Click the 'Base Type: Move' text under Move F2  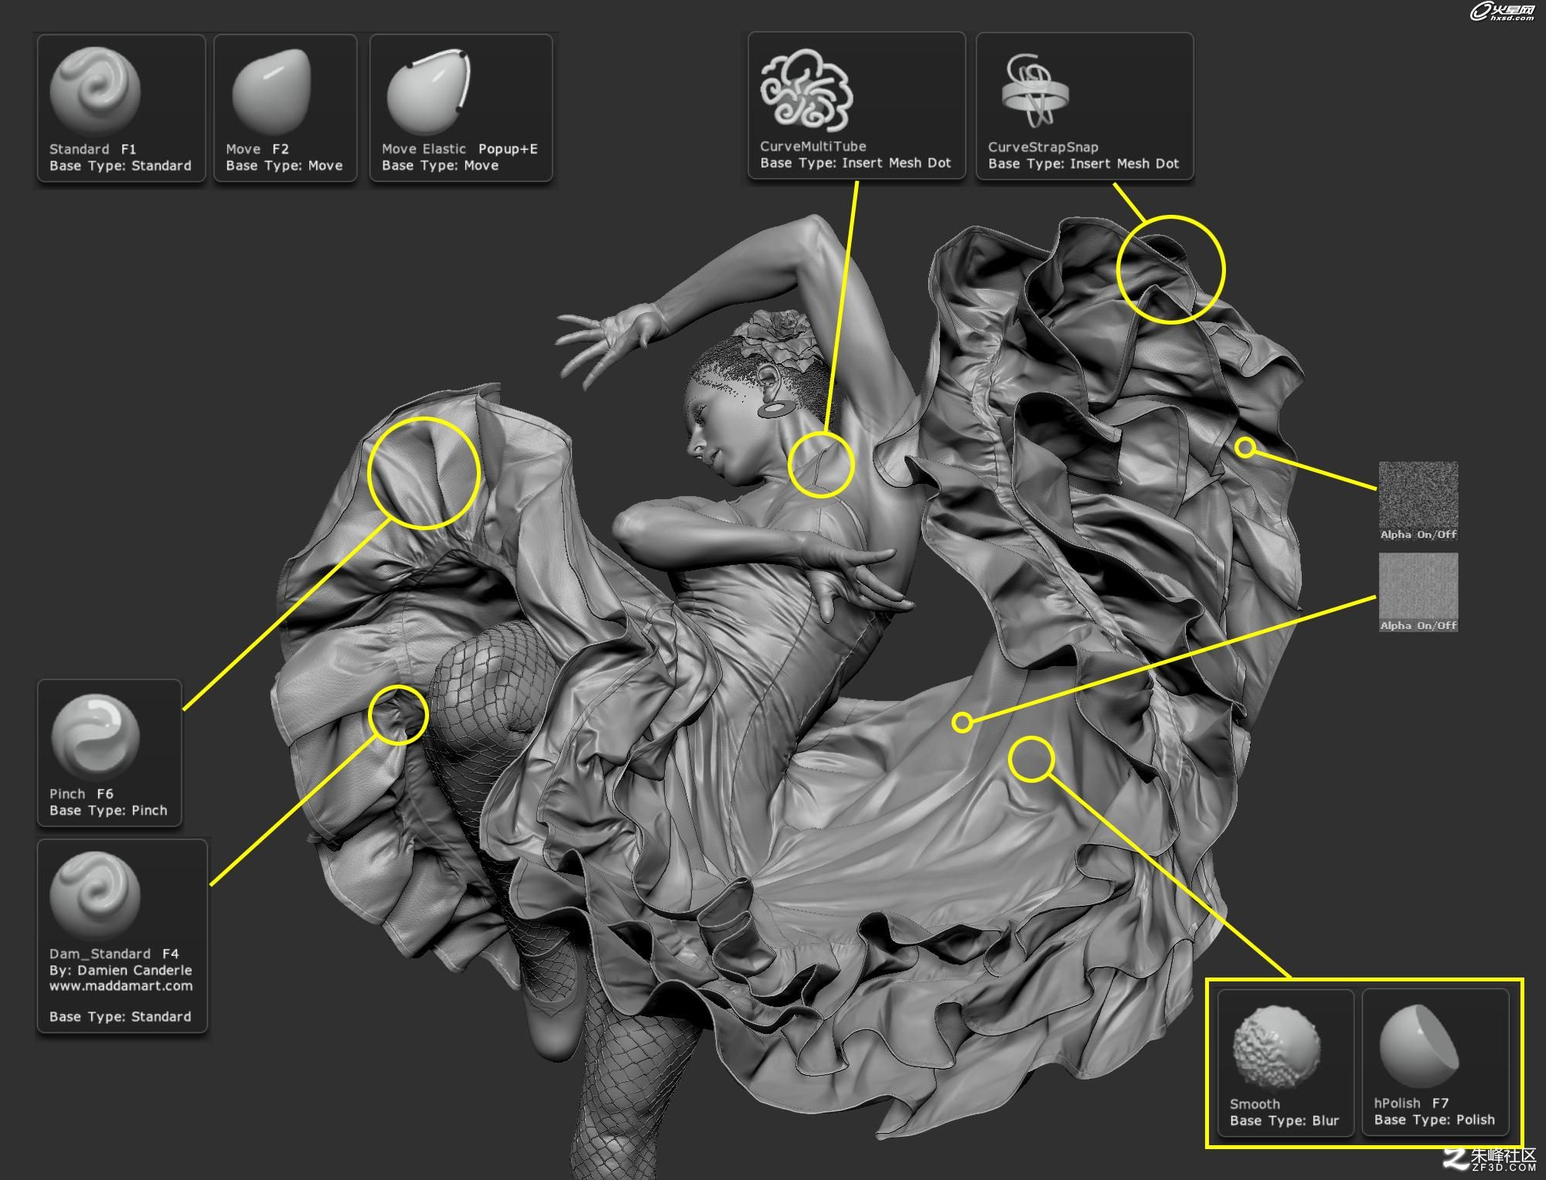(284, 166)
